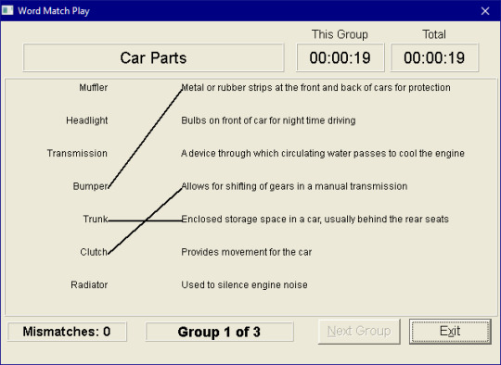Click the Next Group button

359,331
